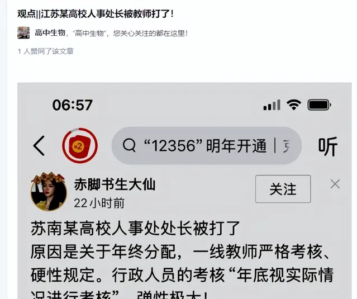
Task: Click the 高中生物 author avatar
Action: tap(23, 33)
